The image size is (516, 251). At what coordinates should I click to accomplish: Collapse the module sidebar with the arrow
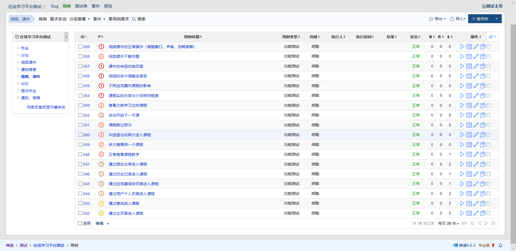tap(66, 37)
